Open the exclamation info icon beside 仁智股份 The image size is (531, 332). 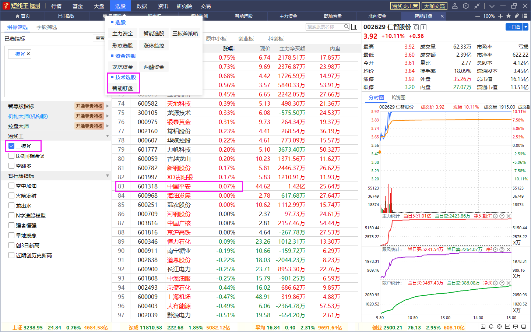[x=423, y=27]
